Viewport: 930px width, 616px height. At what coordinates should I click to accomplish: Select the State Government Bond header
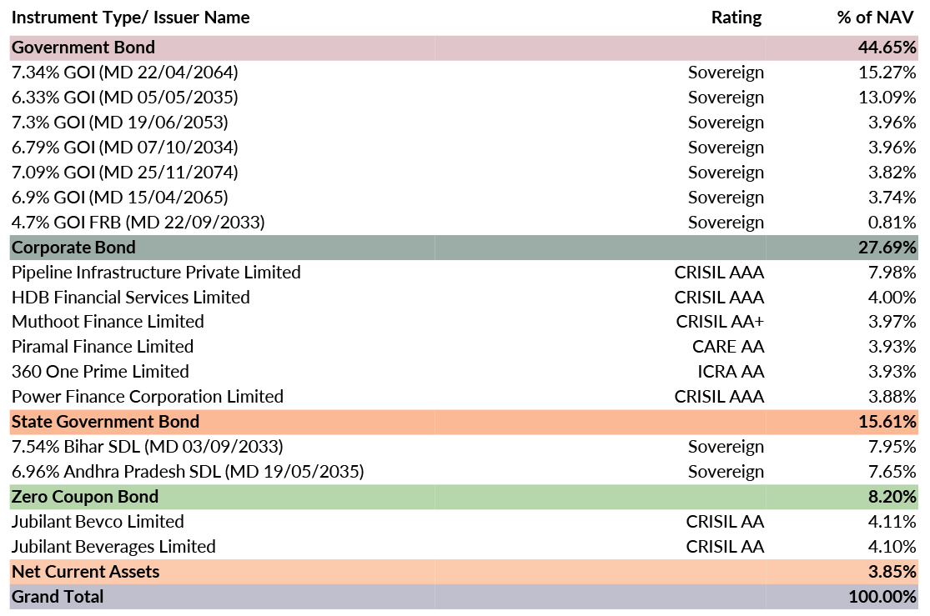coord(105,422)
